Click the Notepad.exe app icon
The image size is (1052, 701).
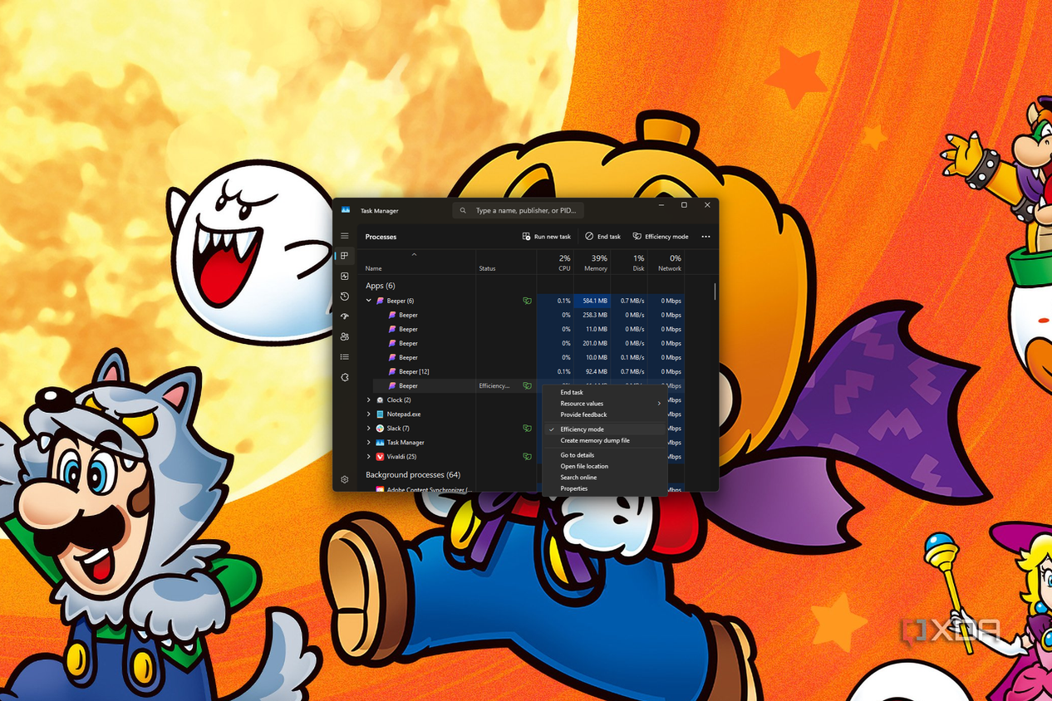380,414
